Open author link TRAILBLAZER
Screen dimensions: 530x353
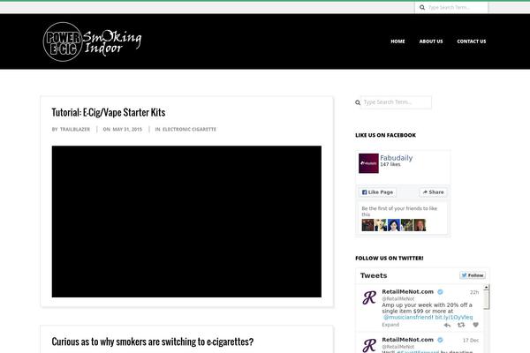(75, 130)
